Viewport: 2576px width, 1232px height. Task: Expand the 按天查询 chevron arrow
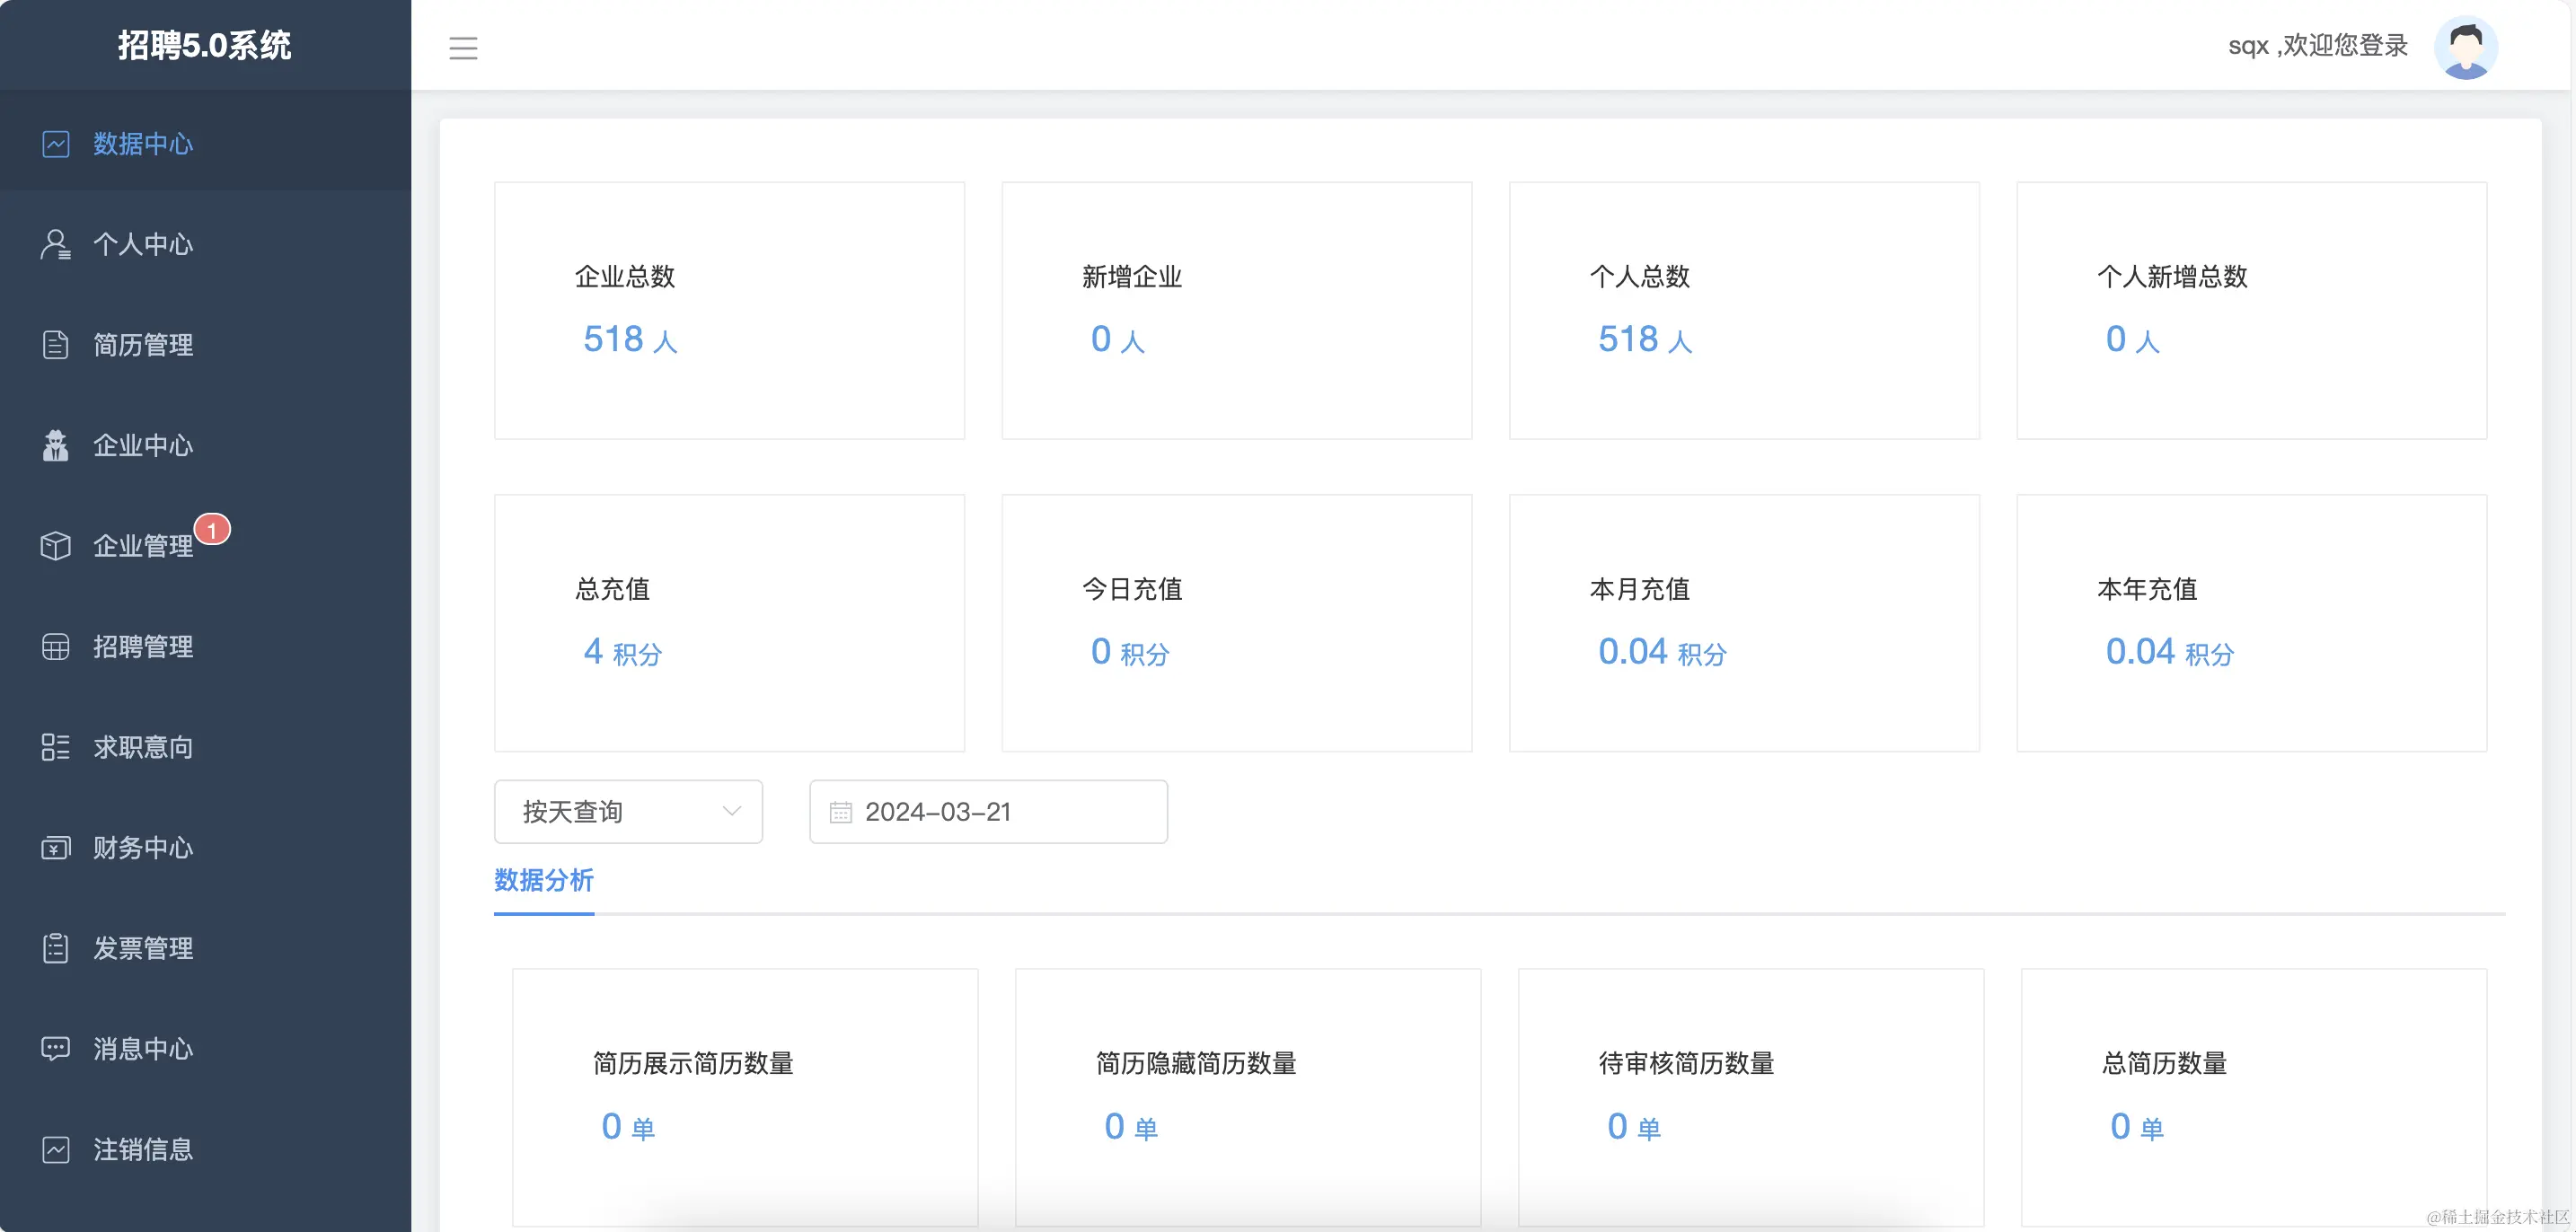[x=731, y=811]
